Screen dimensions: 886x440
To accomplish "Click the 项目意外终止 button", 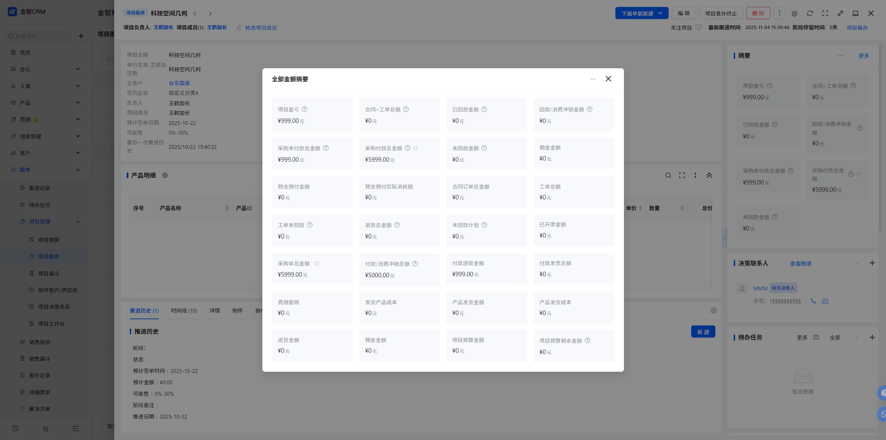I will 721,14.
